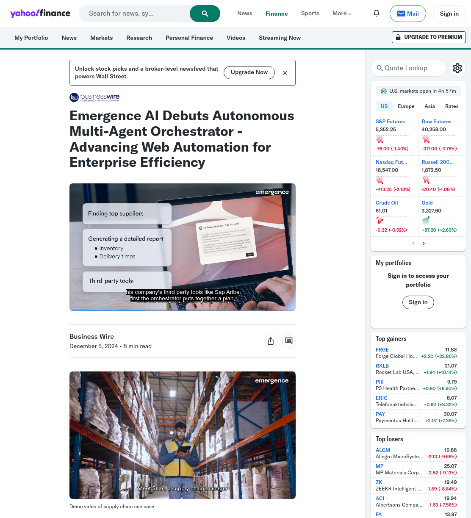This screenshot has width=471, height=518.
Task: Click the Mail button
Action: [x=408, y=14]
